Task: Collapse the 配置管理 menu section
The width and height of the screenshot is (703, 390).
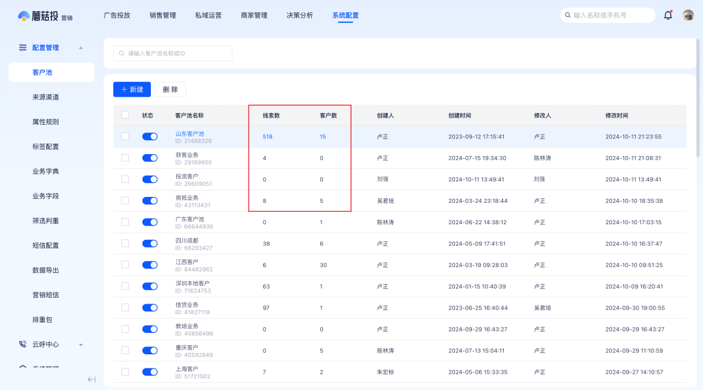Action: (x=81, y=48)
